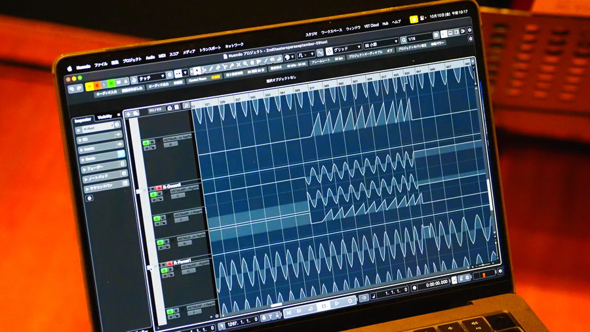Select the arrow object selection tool
Image resolution: width=590 pixels, height=332 pixels.
(197, 71)
